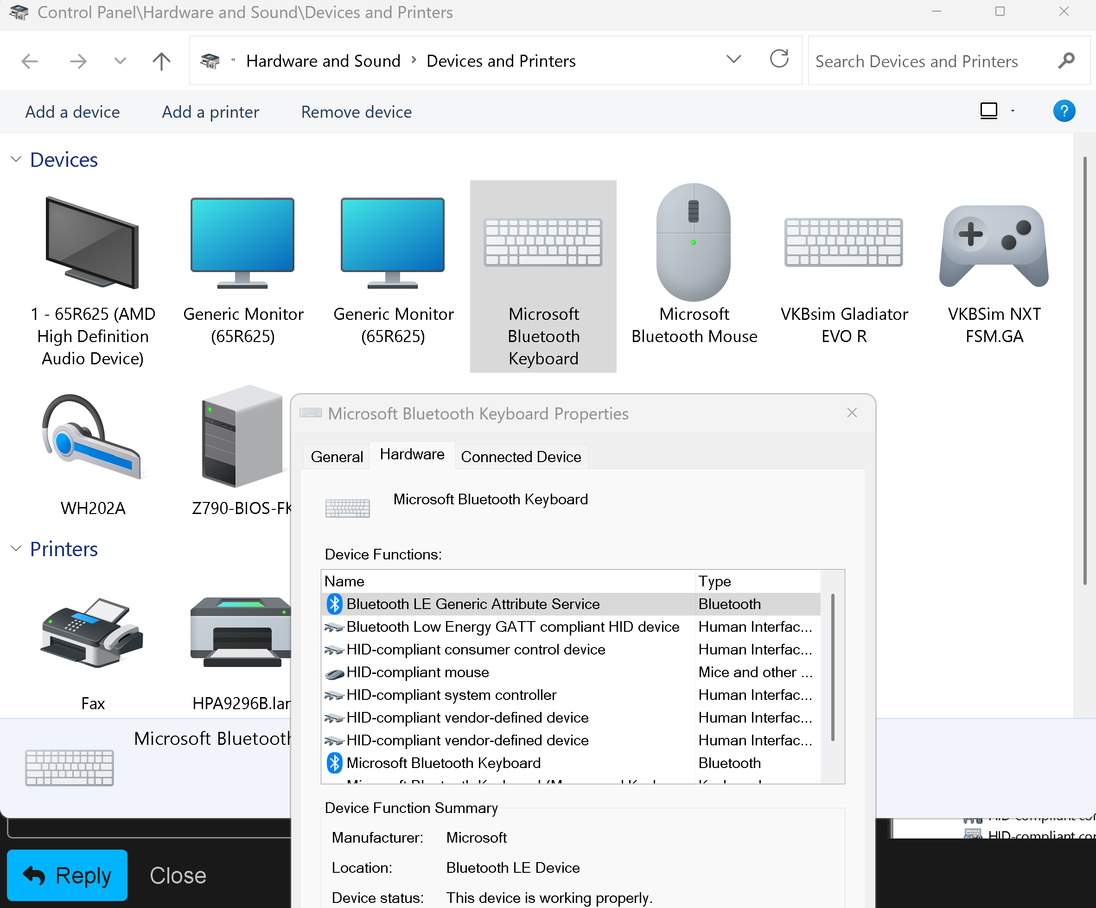Click the Device Functions list scrollbar
The width and height of the screenshot is (1096, 908).
(x=833, y=668)
